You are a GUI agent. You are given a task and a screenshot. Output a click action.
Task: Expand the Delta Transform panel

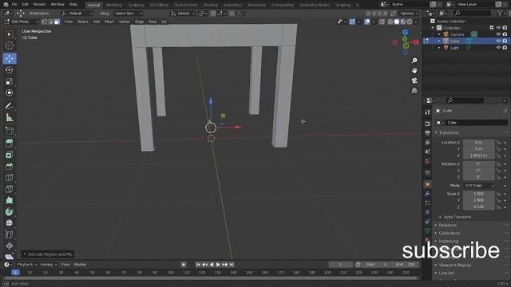pyautogui.click(x=457, y=217)
